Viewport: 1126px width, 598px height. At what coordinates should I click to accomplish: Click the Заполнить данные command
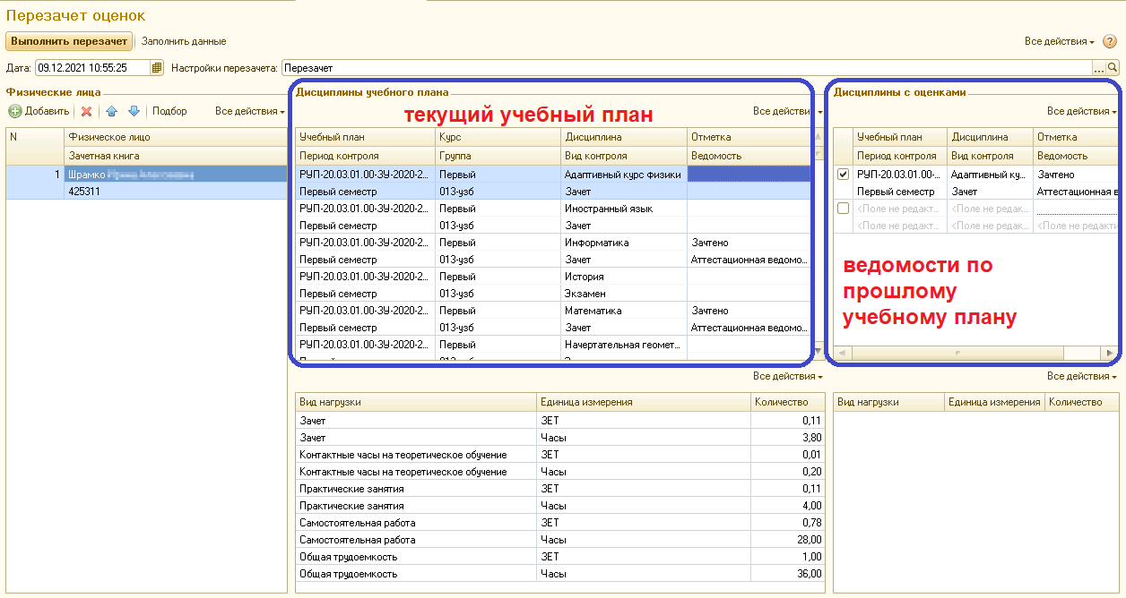click(184, 41)
